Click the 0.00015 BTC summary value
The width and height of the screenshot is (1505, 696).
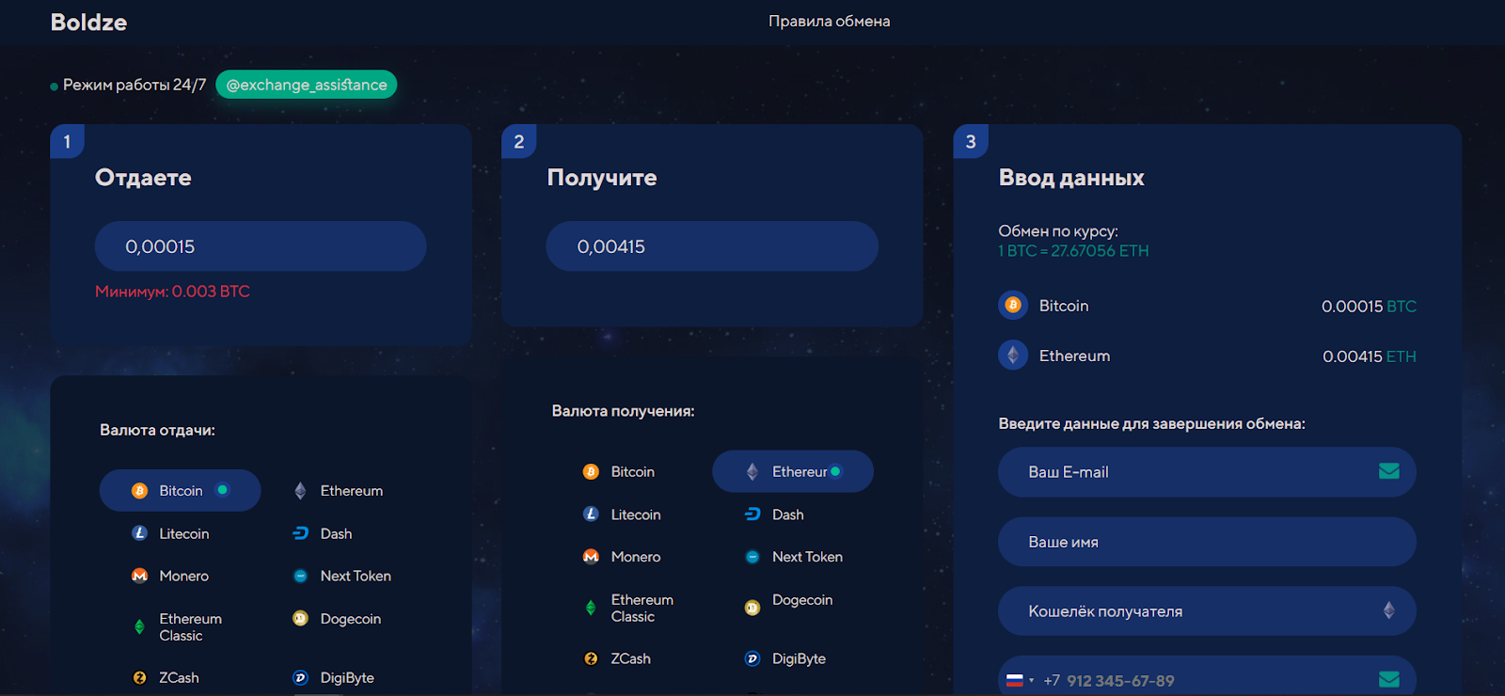click(x=1369, y=307)
